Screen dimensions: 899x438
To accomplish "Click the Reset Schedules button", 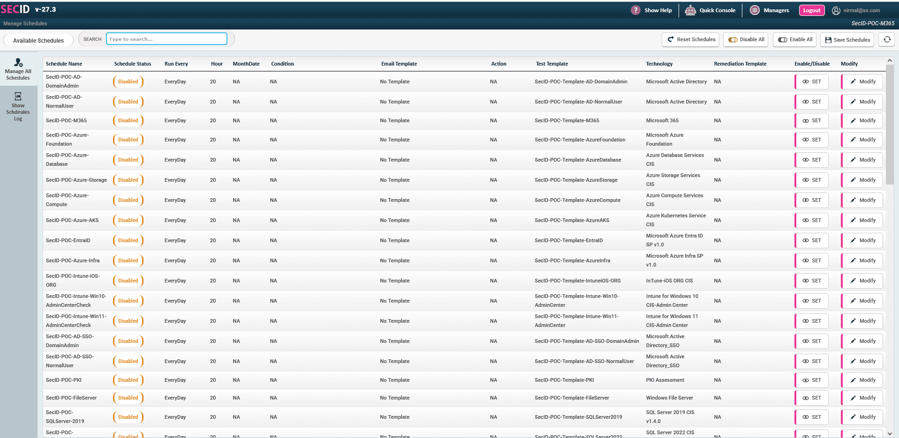I will pos(691,40).
